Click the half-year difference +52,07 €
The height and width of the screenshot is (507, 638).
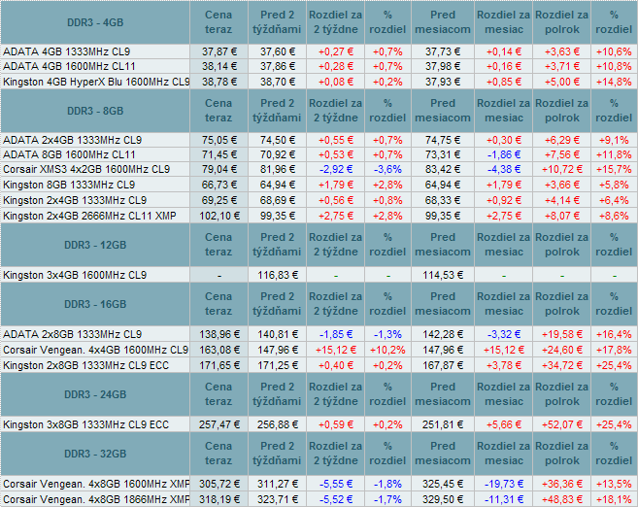click(562, 424)
